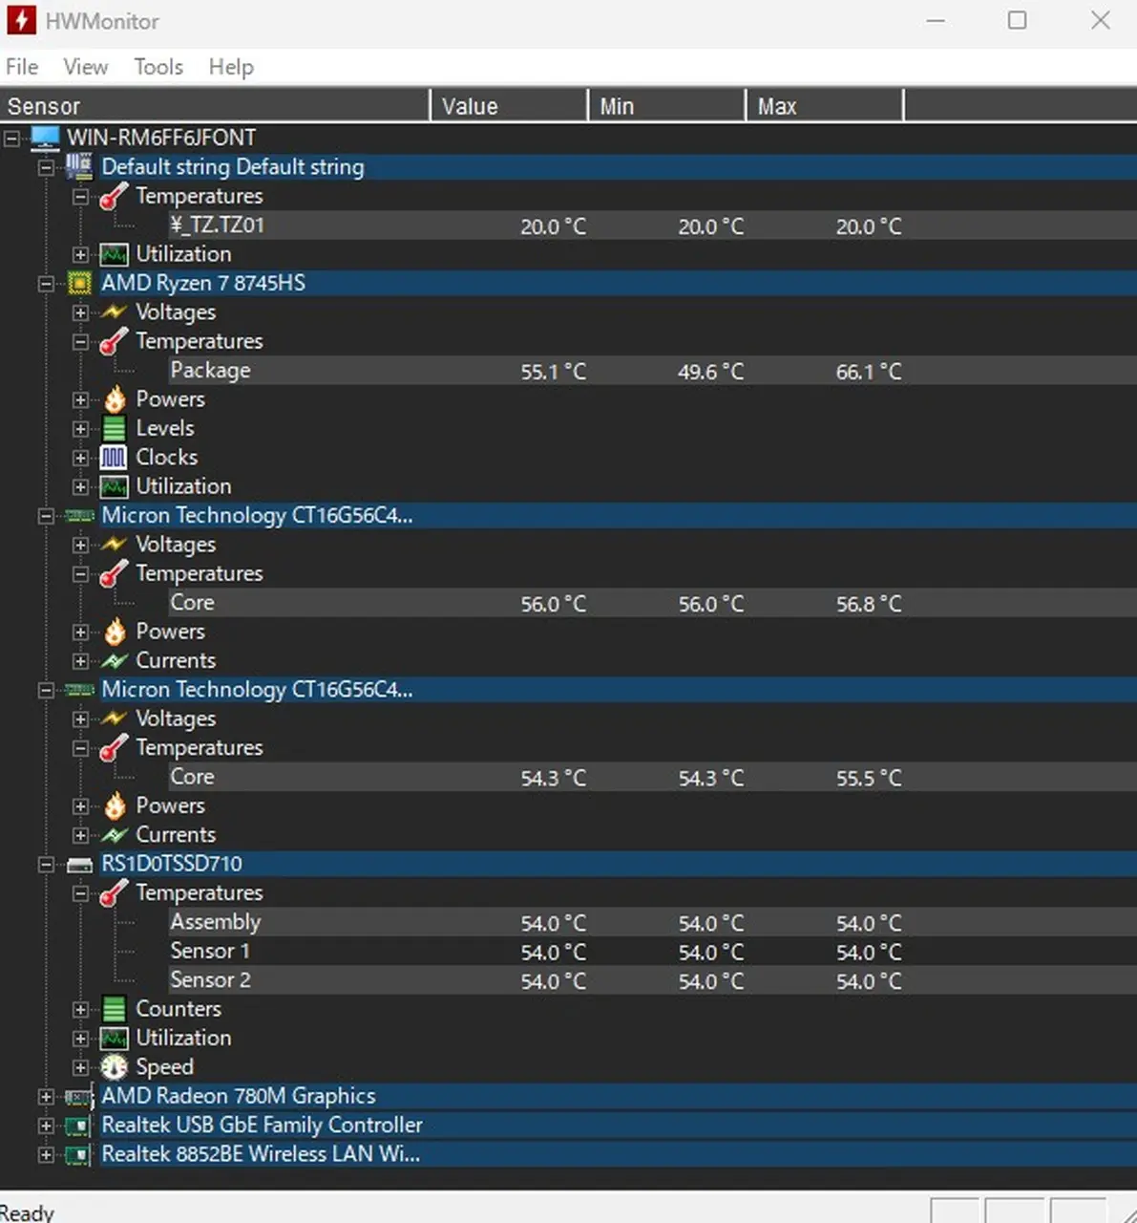Collapse the WIN-RM6FF6JFONT root node
Image resolution: width=1137 pixels, height=1223 pixels.
coord(10,138)
